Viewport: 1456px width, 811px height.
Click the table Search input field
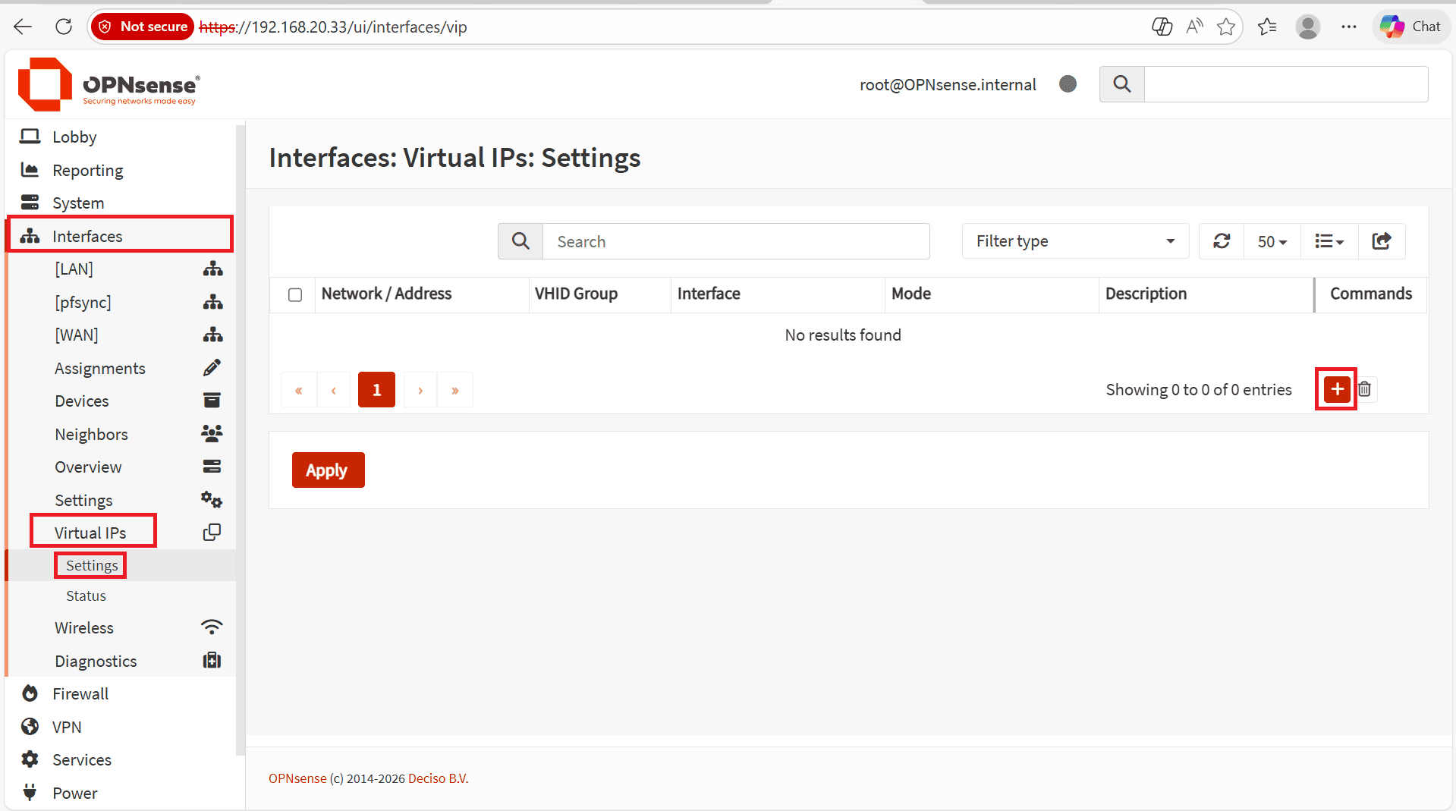tap(736, 241)
